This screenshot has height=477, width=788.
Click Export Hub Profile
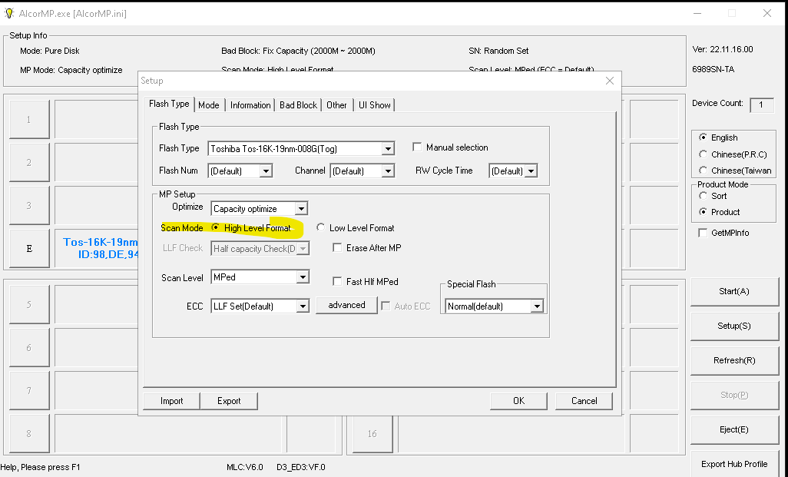pos(733,464)
